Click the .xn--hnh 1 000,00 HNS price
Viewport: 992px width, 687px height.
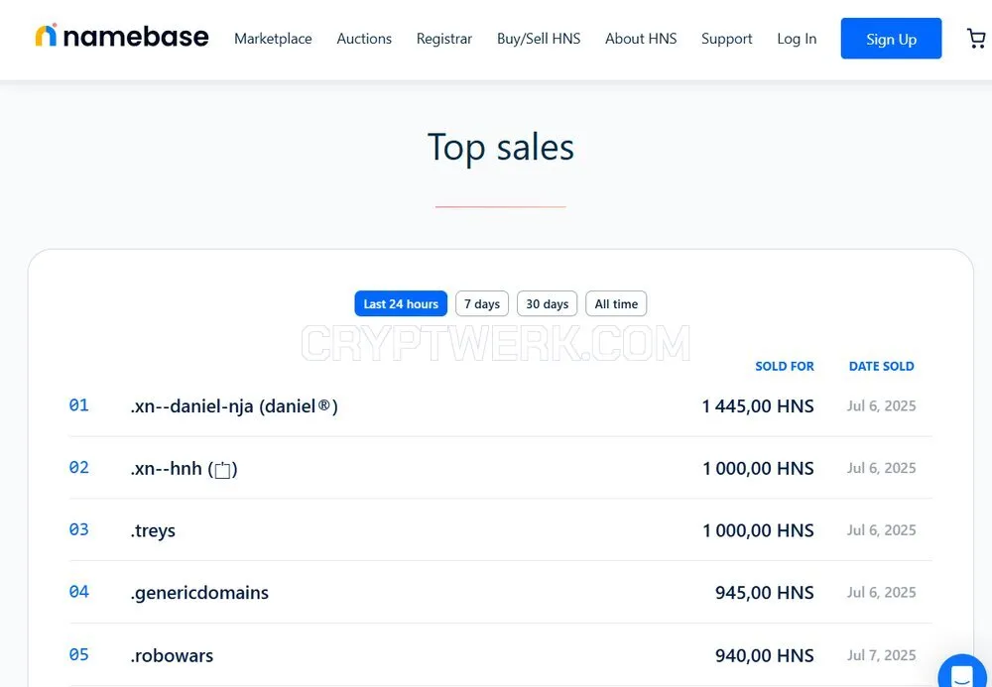758,468
